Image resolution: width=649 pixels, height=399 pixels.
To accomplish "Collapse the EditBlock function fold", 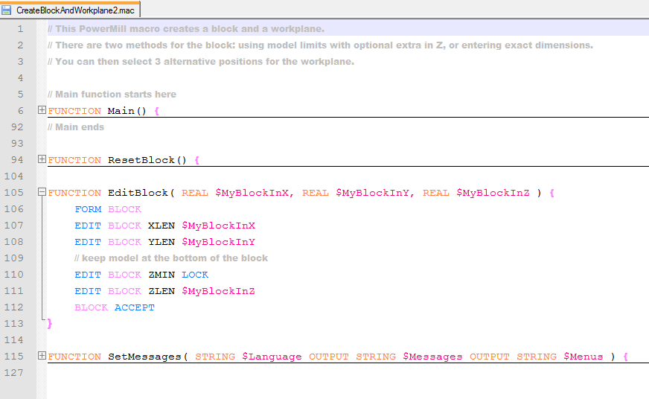I will (42, 191).
